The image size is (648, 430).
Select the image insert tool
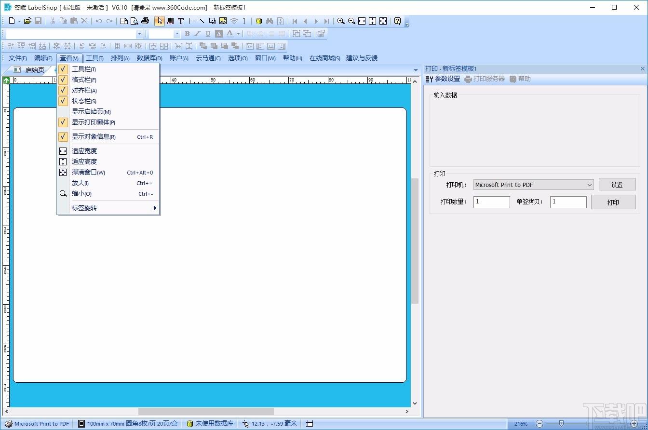(x=223, y=21)
